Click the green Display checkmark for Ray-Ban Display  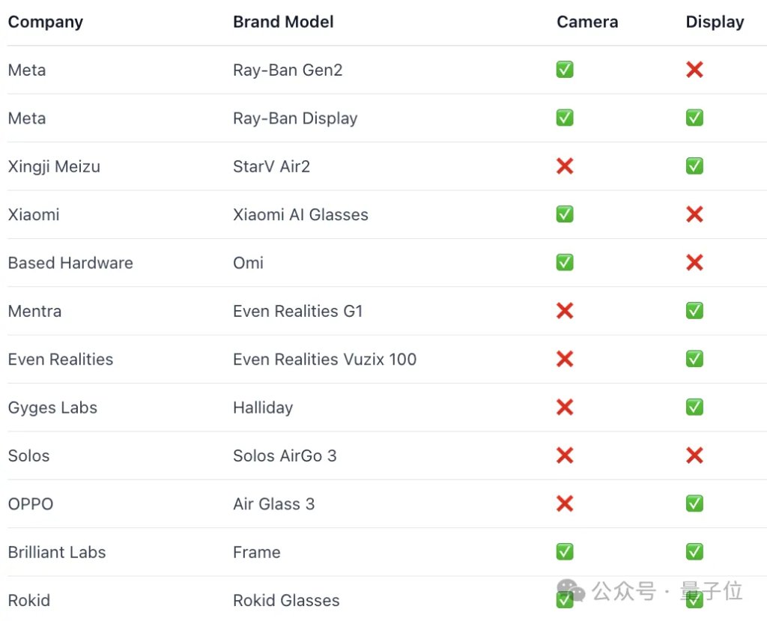[x=694, y=118]
